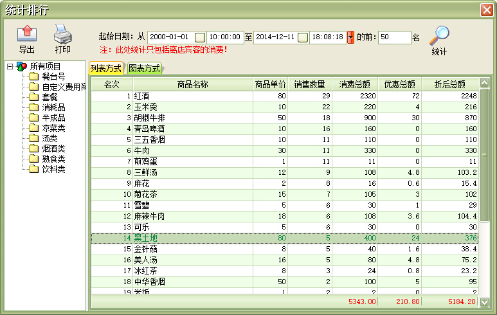Select the 餐台号 folder in the tree
Image resolution: width=497 pixels, height=315 pixels.
pyautogui.click(x=53, y=76)
